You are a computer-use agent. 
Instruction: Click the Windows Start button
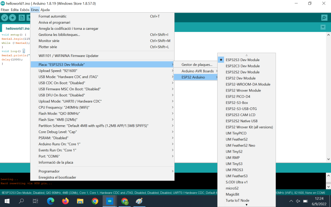point(6,201)
